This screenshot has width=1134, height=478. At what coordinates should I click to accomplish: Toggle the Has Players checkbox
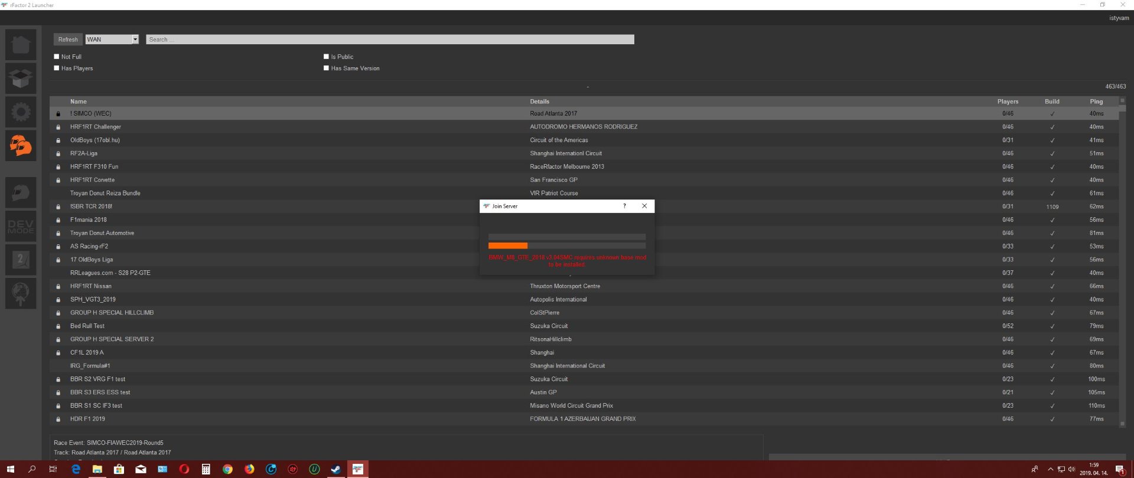coord(57,68)
